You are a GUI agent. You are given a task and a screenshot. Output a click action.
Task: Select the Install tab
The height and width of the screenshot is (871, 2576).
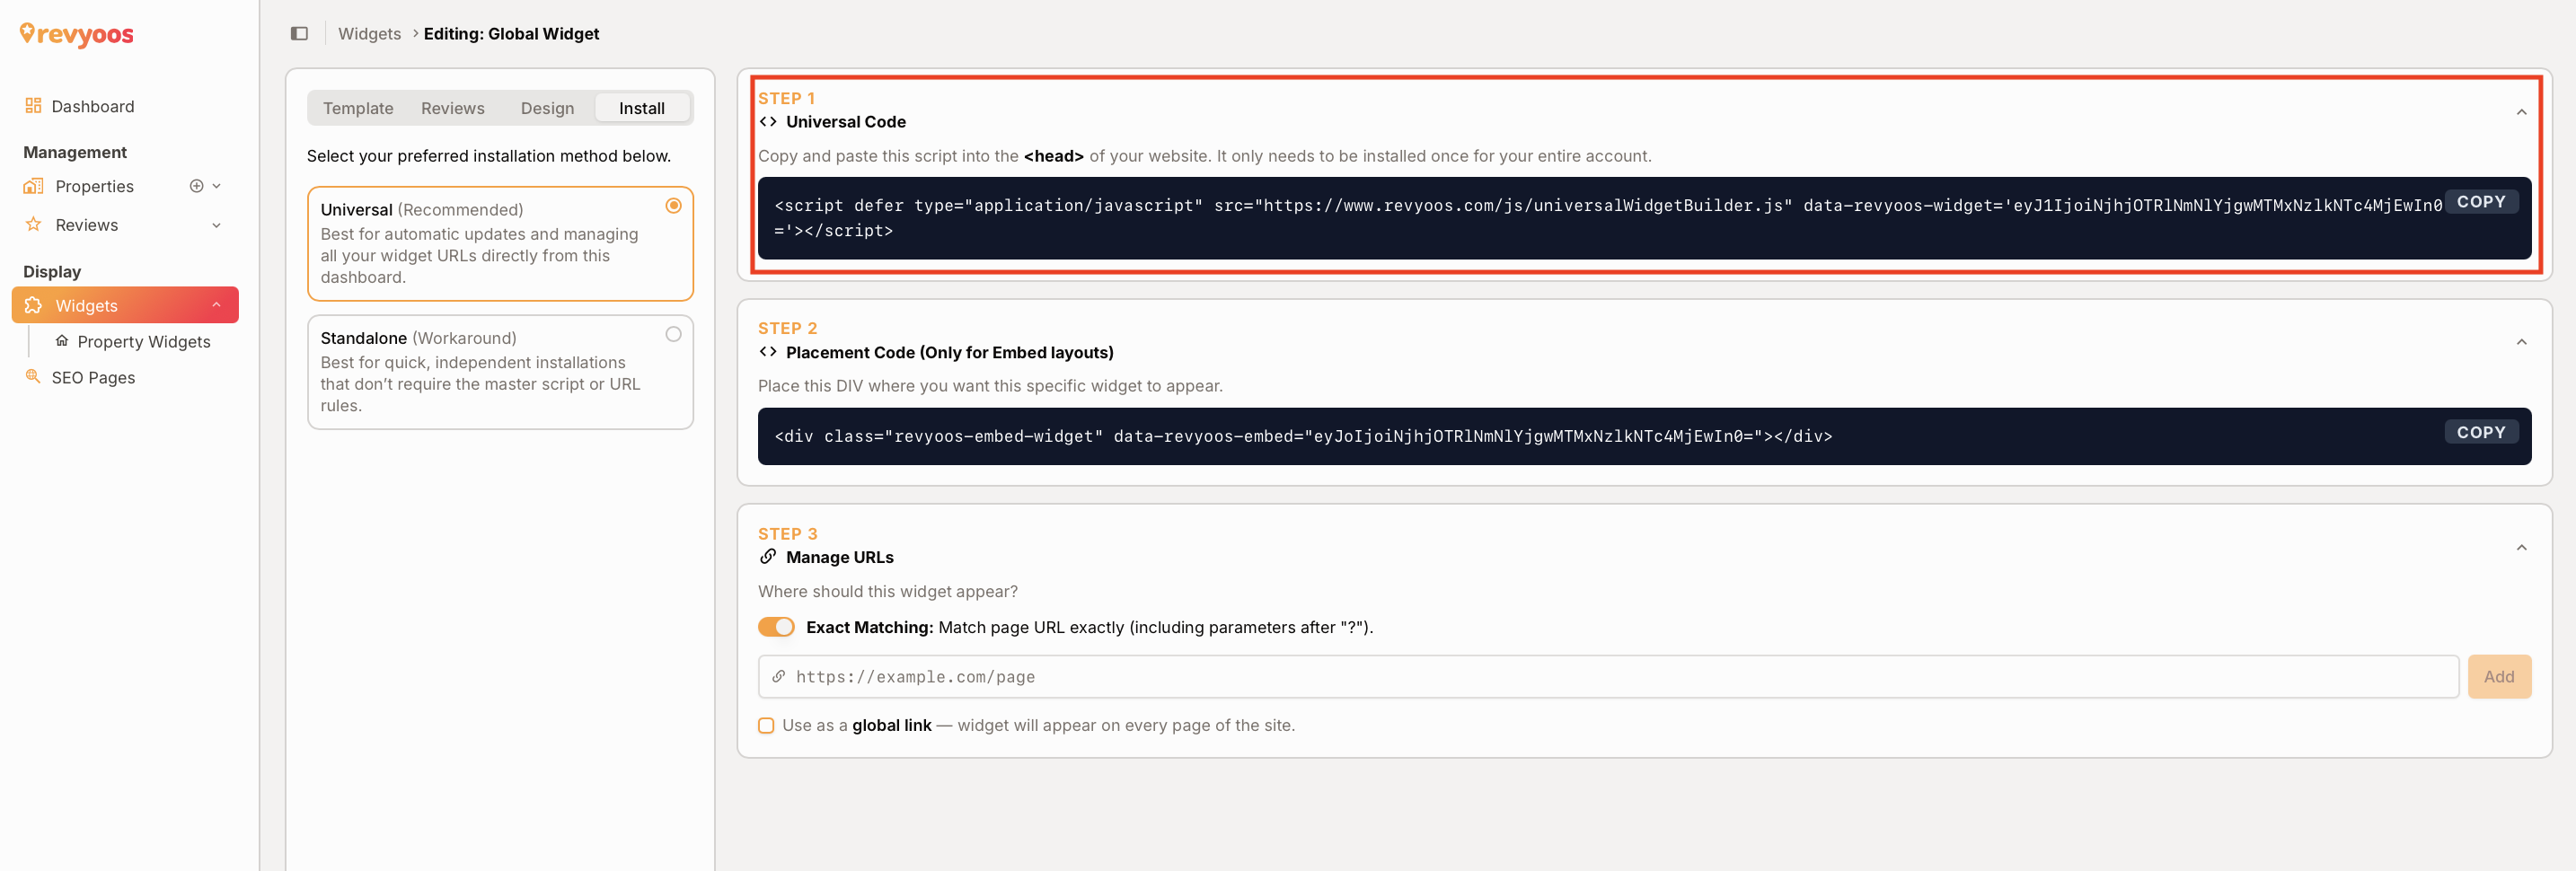click(641, 108)
